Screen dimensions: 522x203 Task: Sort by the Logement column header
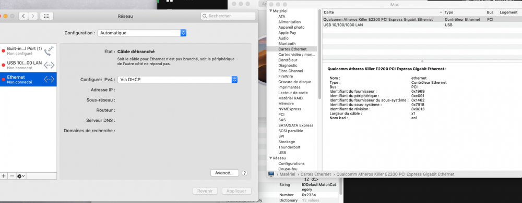click(x=510, y=12)
